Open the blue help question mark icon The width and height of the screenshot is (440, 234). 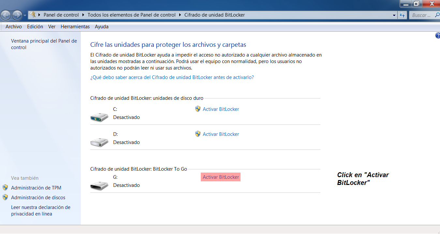tap(437, 36)
